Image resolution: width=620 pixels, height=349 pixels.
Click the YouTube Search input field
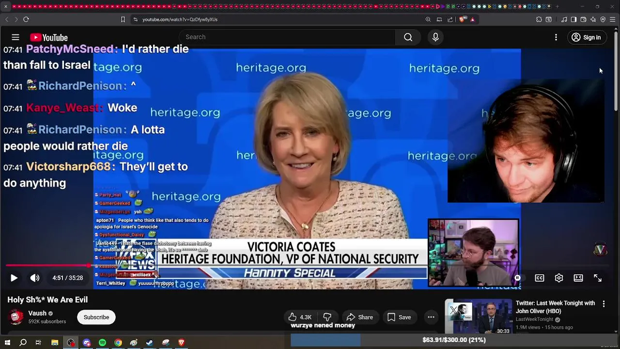287,37
